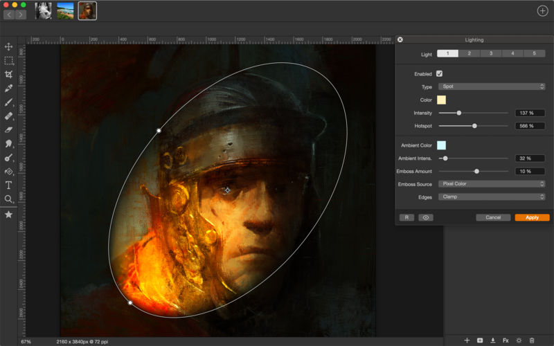Screen dimensions: 554x346
Task: Click the Fx layer effects icon
Action: [506, 340]
